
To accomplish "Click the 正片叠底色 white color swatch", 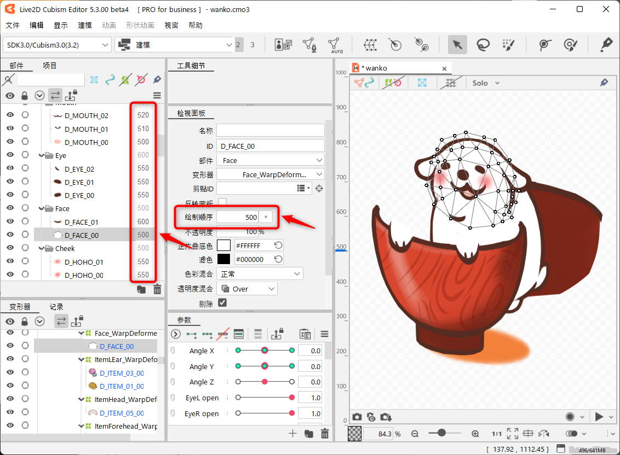I will point(223,245).
